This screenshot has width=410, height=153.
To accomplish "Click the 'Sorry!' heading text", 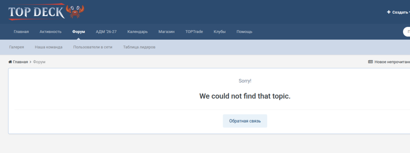I will (x=245, y=81).
